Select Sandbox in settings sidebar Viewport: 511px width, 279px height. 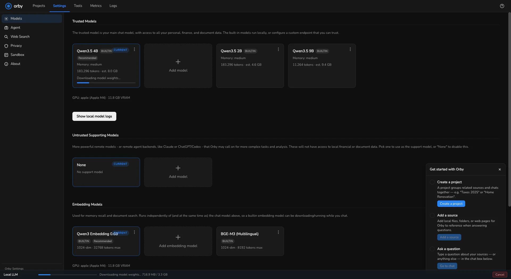coord(32,55)
